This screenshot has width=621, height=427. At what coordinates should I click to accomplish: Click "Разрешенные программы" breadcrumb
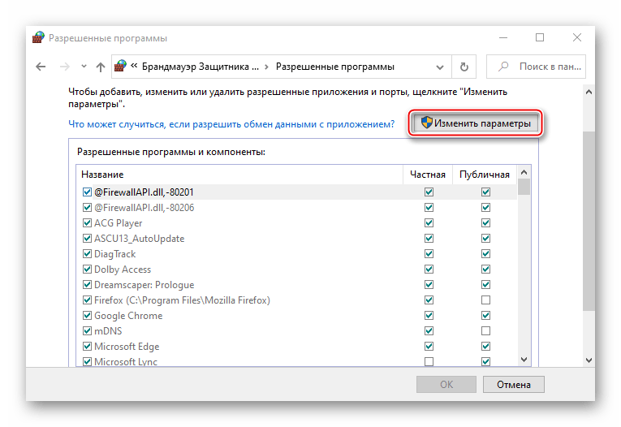pyautogui.click(x=335, y=67)
